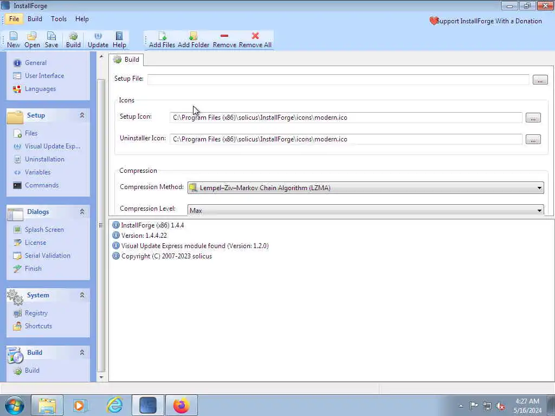555x416 pixels.
Task: Click sidebar scrollbar down arrow
Action: (x=101, y=377)
